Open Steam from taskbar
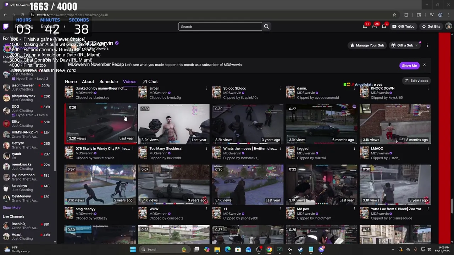Screen dimensions: 454x255 point(300,249)
